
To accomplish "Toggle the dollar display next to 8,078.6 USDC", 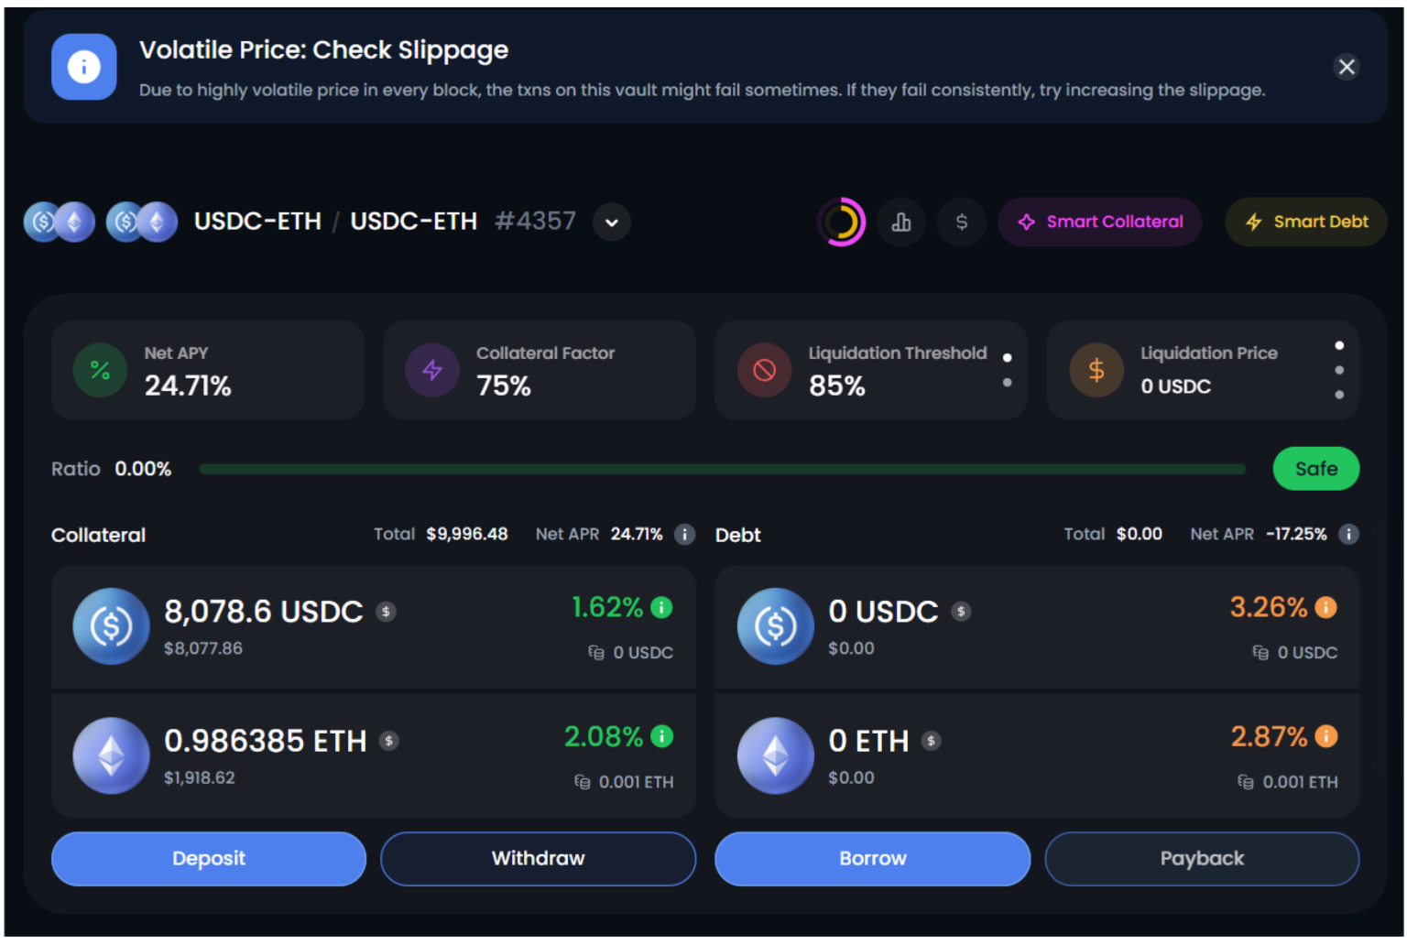I will pos(387,612).
